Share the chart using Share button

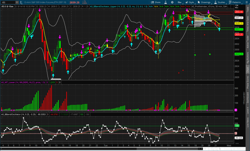click(x=156, y=2)
